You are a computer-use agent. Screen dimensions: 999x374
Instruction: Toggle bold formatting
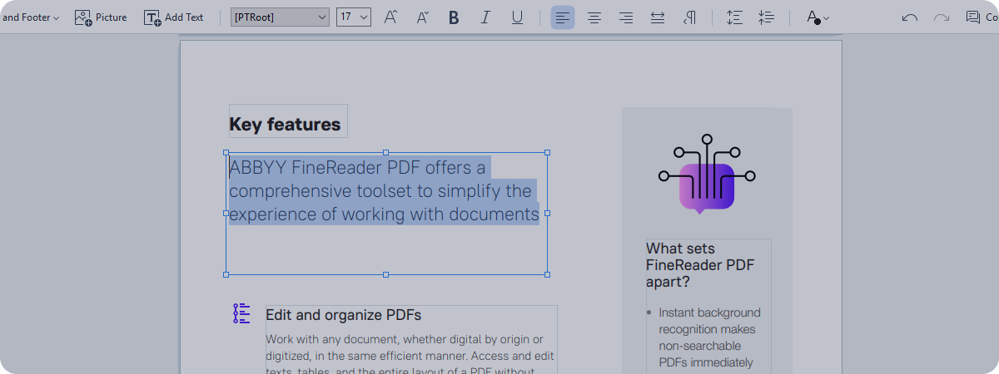coord(454,17)
